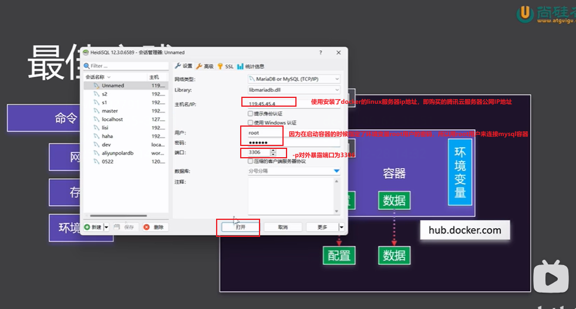Switch to the 高级 tab
Screen dimensions: 576x309
pyautogui.click(x=204, y=66)
